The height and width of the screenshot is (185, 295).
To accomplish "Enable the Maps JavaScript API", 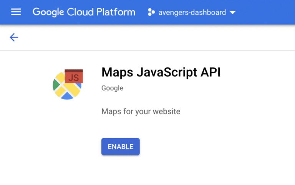I will pos(120,147).
